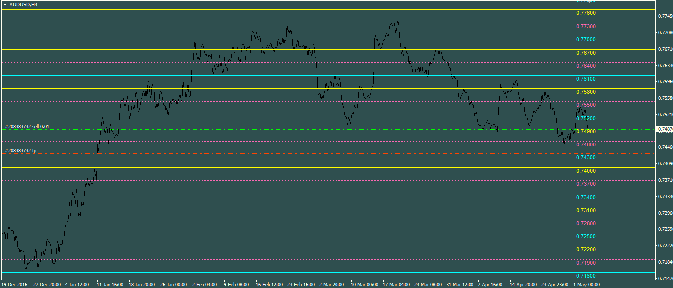The width and height of the screenshot is (673, 288).
Task: Click the cyan 0.77000 level label
Action: [586, 39]
